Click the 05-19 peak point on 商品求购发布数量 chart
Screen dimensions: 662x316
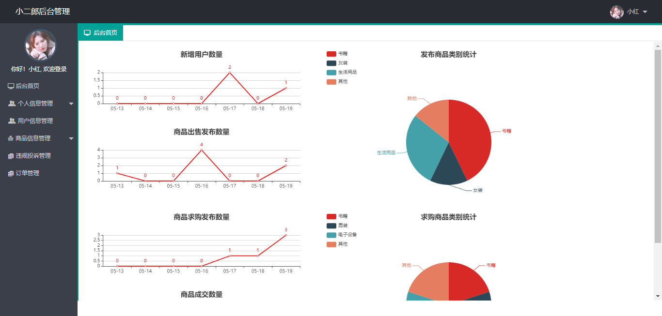point(286,235)
